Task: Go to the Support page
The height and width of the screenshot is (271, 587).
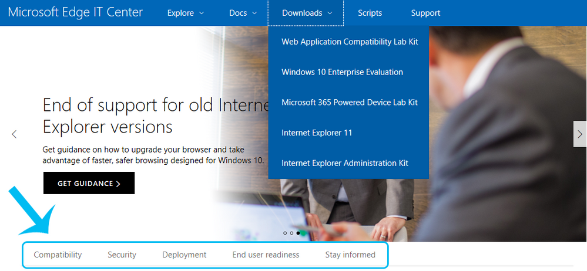Action: coord(425,13)
